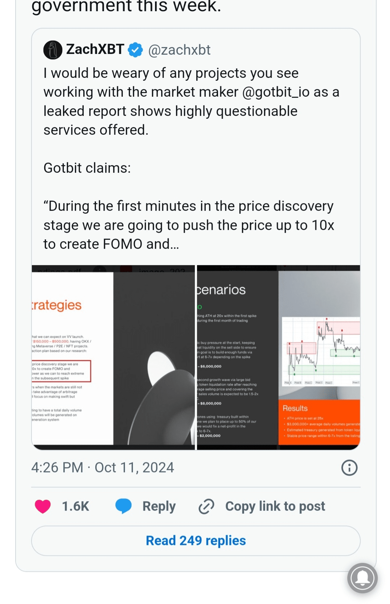Screen dimensions: 390x604
Task: Click the ZachXBT profile avatar
Action: pos(53,50)
